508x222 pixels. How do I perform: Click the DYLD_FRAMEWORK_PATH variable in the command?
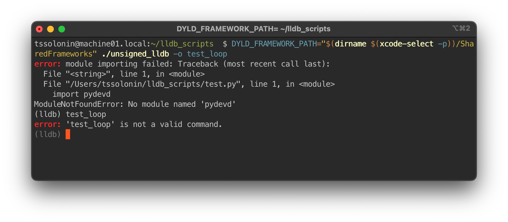(274, 44)
